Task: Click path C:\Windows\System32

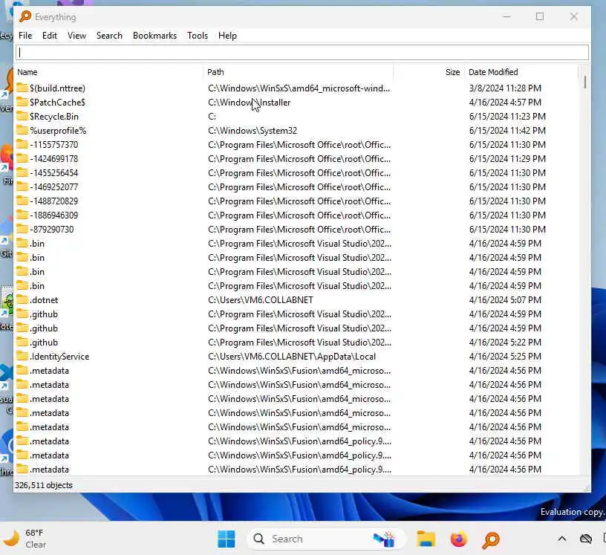Action: [252, 131]
